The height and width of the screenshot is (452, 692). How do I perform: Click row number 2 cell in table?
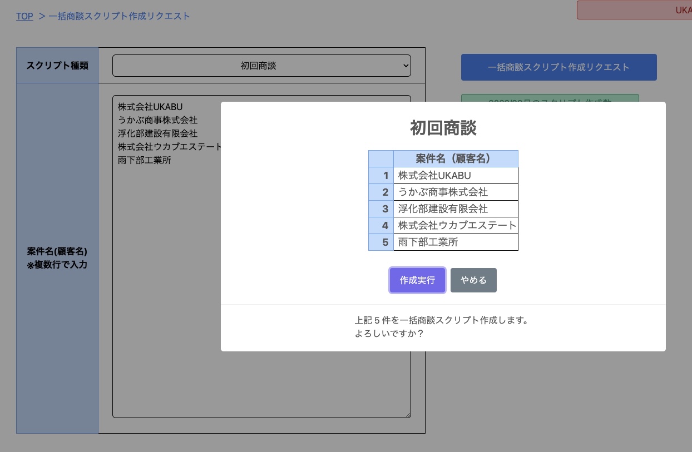click(x=381, y=192)
